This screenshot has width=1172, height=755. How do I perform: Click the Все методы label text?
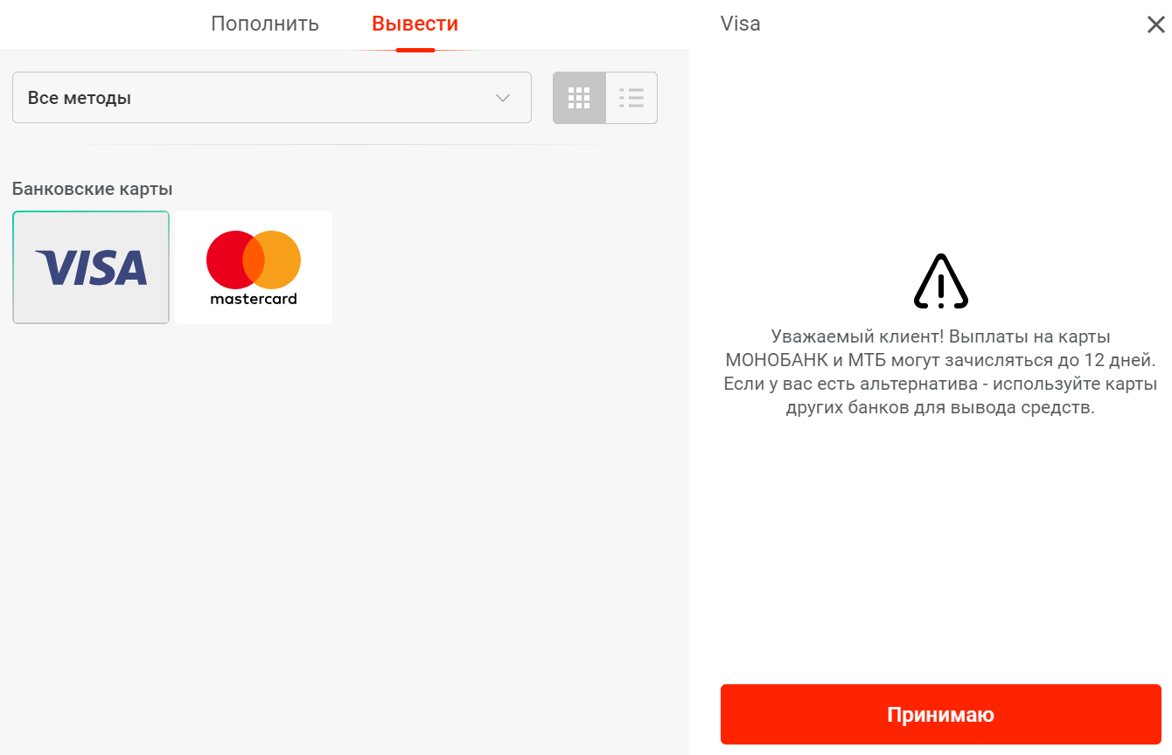[80, 98]
